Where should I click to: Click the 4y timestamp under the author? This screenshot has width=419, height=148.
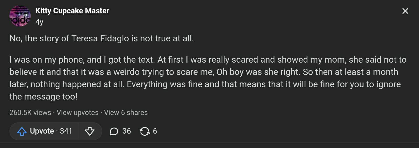39,22
